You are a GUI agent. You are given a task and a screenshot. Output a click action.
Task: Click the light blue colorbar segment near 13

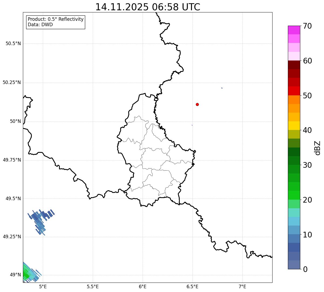tap(294, 221)
